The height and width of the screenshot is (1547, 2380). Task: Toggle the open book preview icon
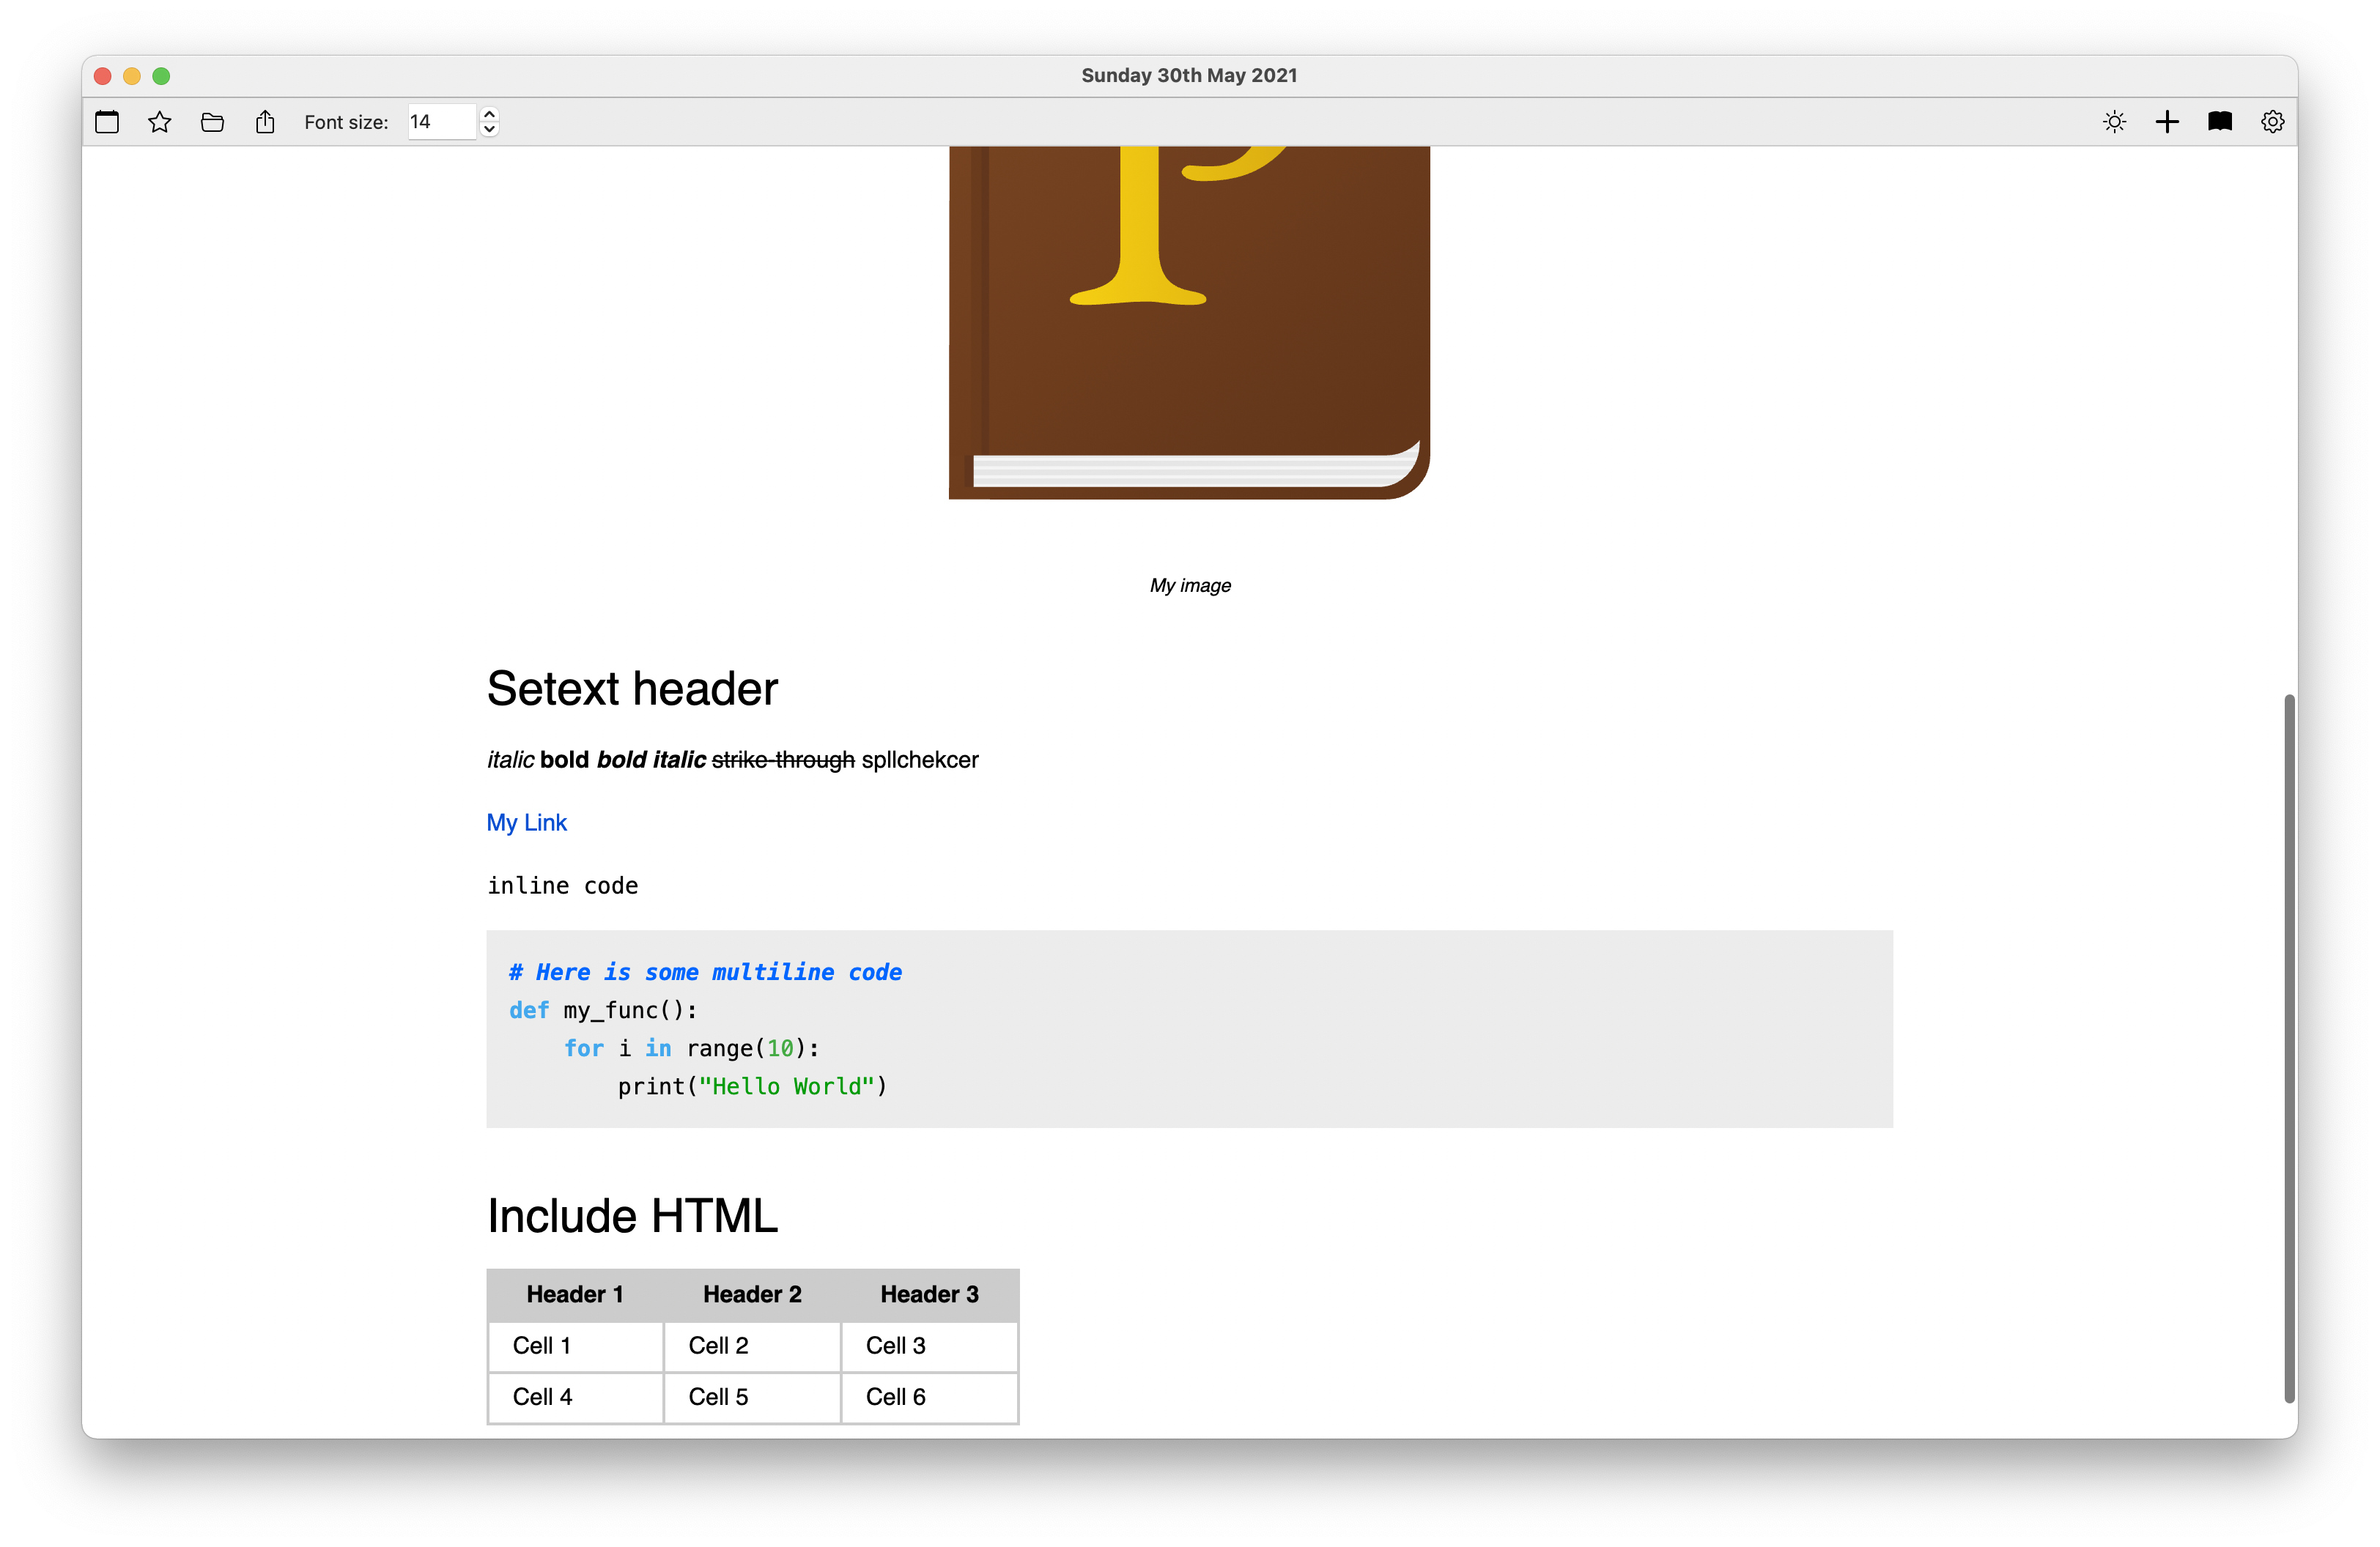point(2220,122)
